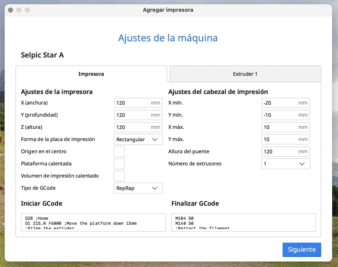Switch to the Extruder 1 tab
The height and width of the screenshot is (267, 338).
click(x=245, y=74)
